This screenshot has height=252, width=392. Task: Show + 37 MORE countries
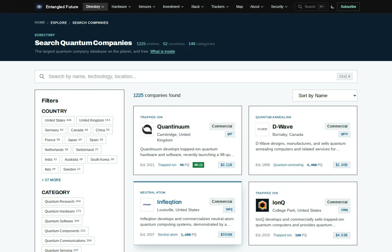click(x=51, y=180)
